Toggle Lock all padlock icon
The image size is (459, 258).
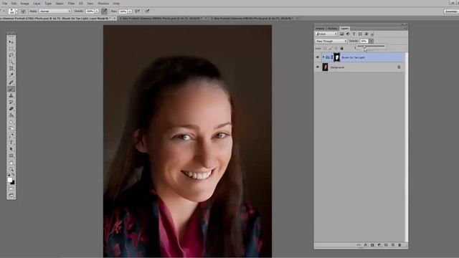(341, 48)
